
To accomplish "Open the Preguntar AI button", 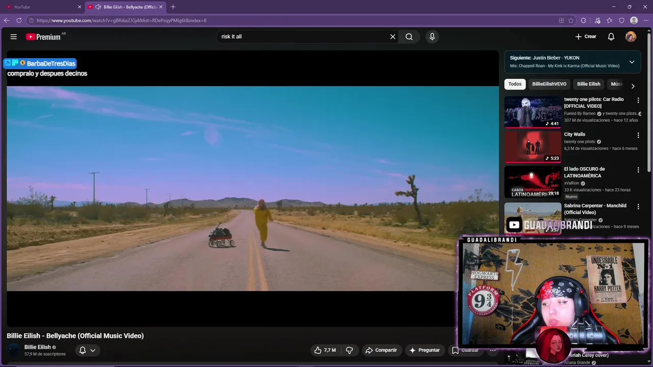I will click(x=424, y=350).
